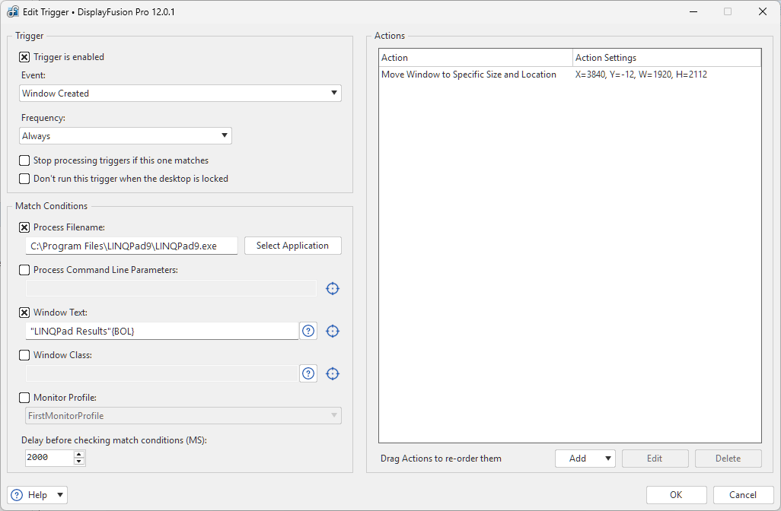Enable Stop processing triggers if this one matches
This screenshot has width=781, height=511.
click(x=24, y=160)
